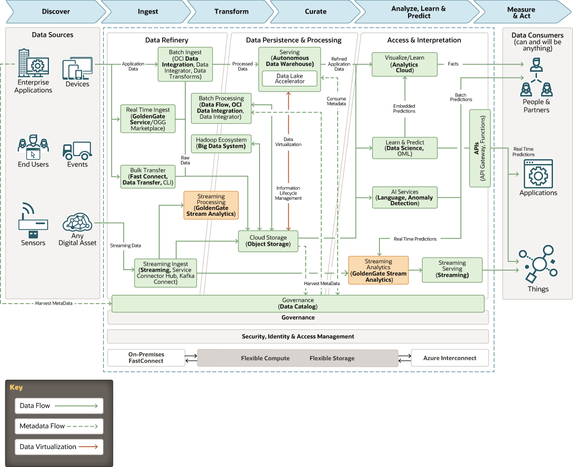
Task: Click the Cloud Storage Object Storage box
Action: click(268, 241)
